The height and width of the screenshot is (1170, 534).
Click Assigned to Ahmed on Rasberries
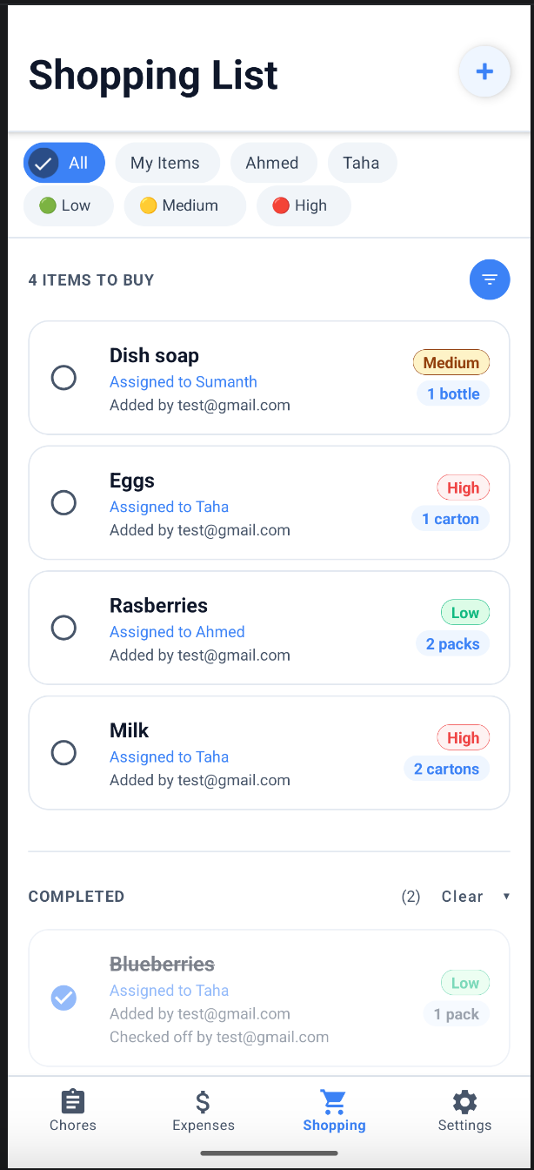(x=177, y=632)
